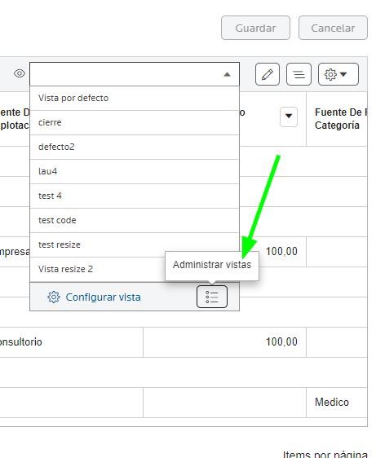The height and width of the screenshot is (458, 376).
Task: Click the Cancelar button
Action: [x=333, y=28]
